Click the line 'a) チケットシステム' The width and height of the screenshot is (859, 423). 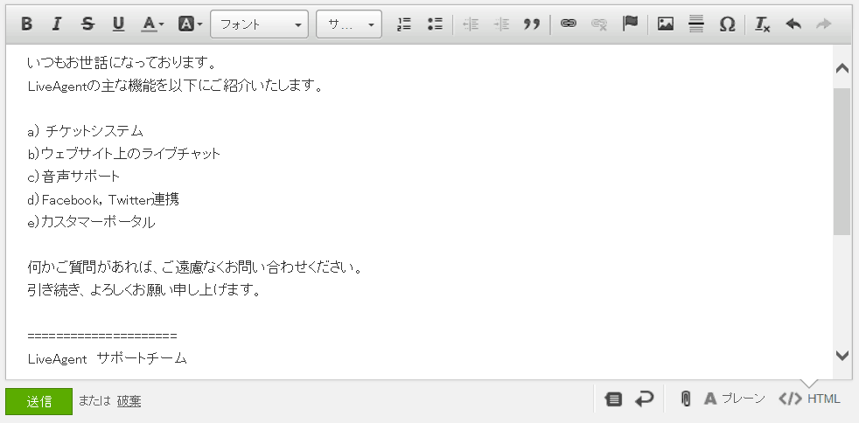[x=86, y=131]
